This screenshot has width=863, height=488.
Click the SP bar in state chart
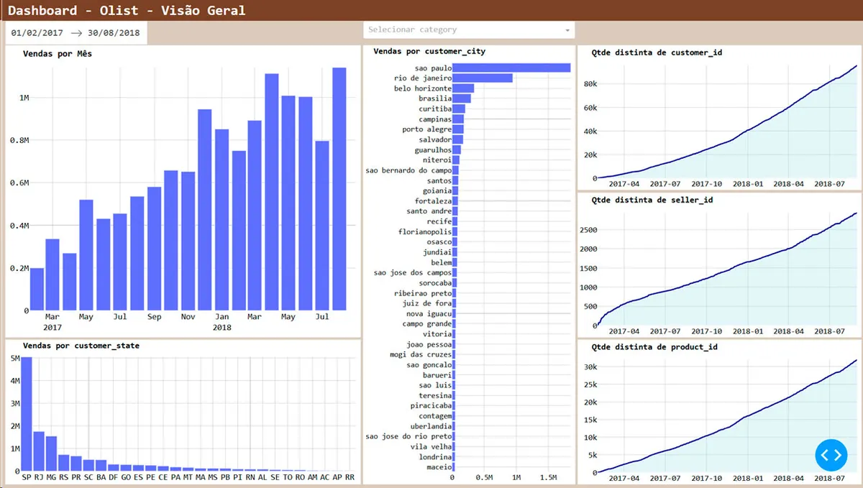27,414
